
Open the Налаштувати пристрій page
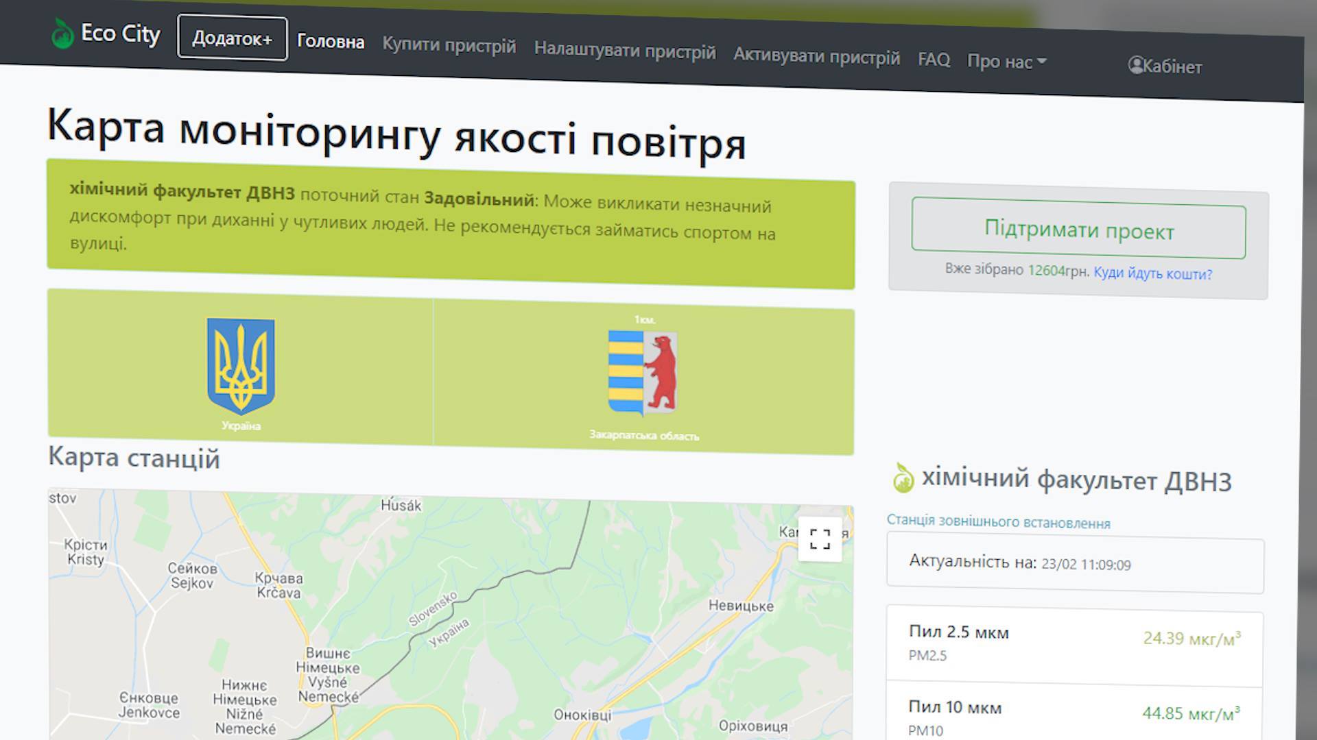point(625,51)
